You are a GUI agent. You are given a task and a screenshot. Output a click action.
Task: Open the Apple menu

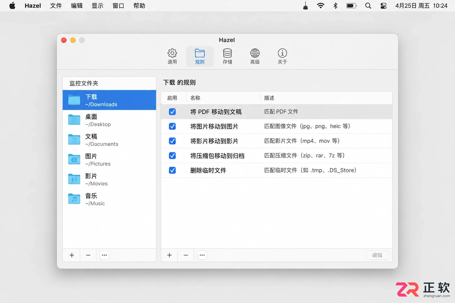pos(12,6)
